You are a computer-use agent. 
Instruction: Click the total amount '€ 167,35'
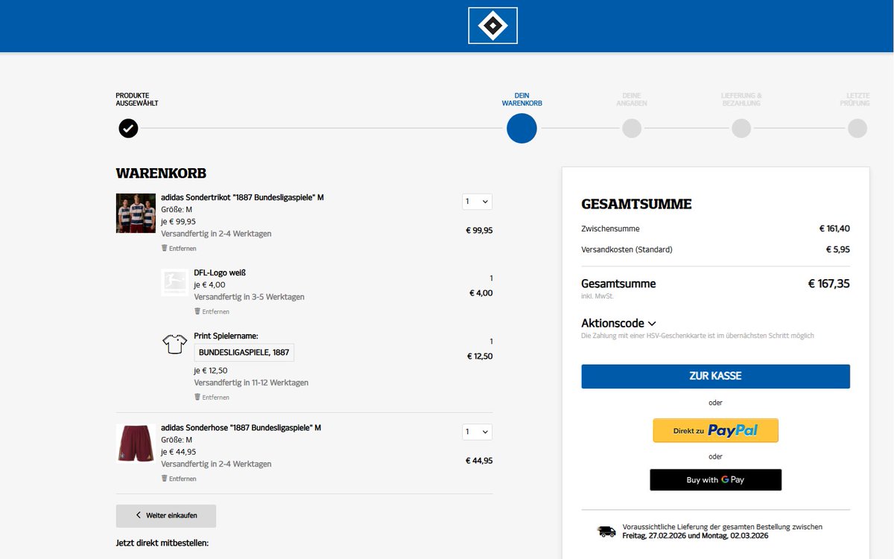(x=828, y=283)
